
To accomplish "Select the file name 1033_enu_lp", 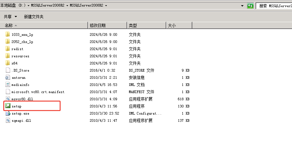I will pyautogui.click(x=22, y=35).
